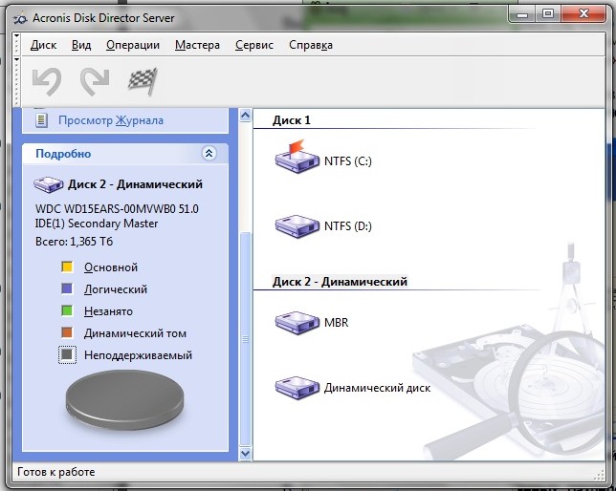Viewport: 616px width, 491px height.
Task: Click the yellow Основной color swatch
Action: click(67, 267)
